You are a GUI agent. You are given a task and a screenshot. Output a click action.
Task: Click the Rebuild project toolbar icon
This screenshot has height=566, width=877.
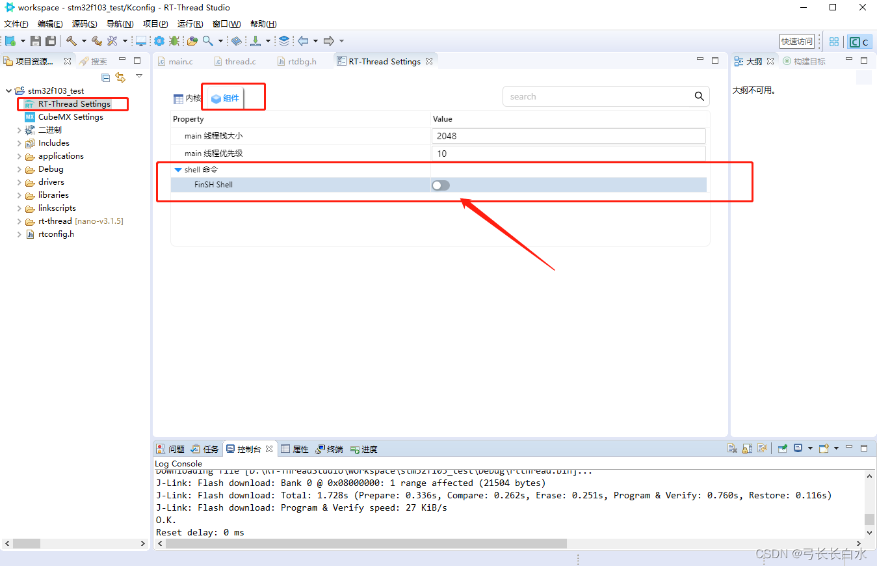pyautogui.click(x=97, y=41)
